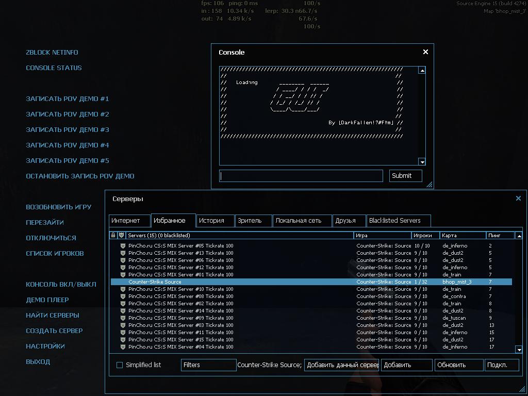Close the Console window

(x=425, y=52)
